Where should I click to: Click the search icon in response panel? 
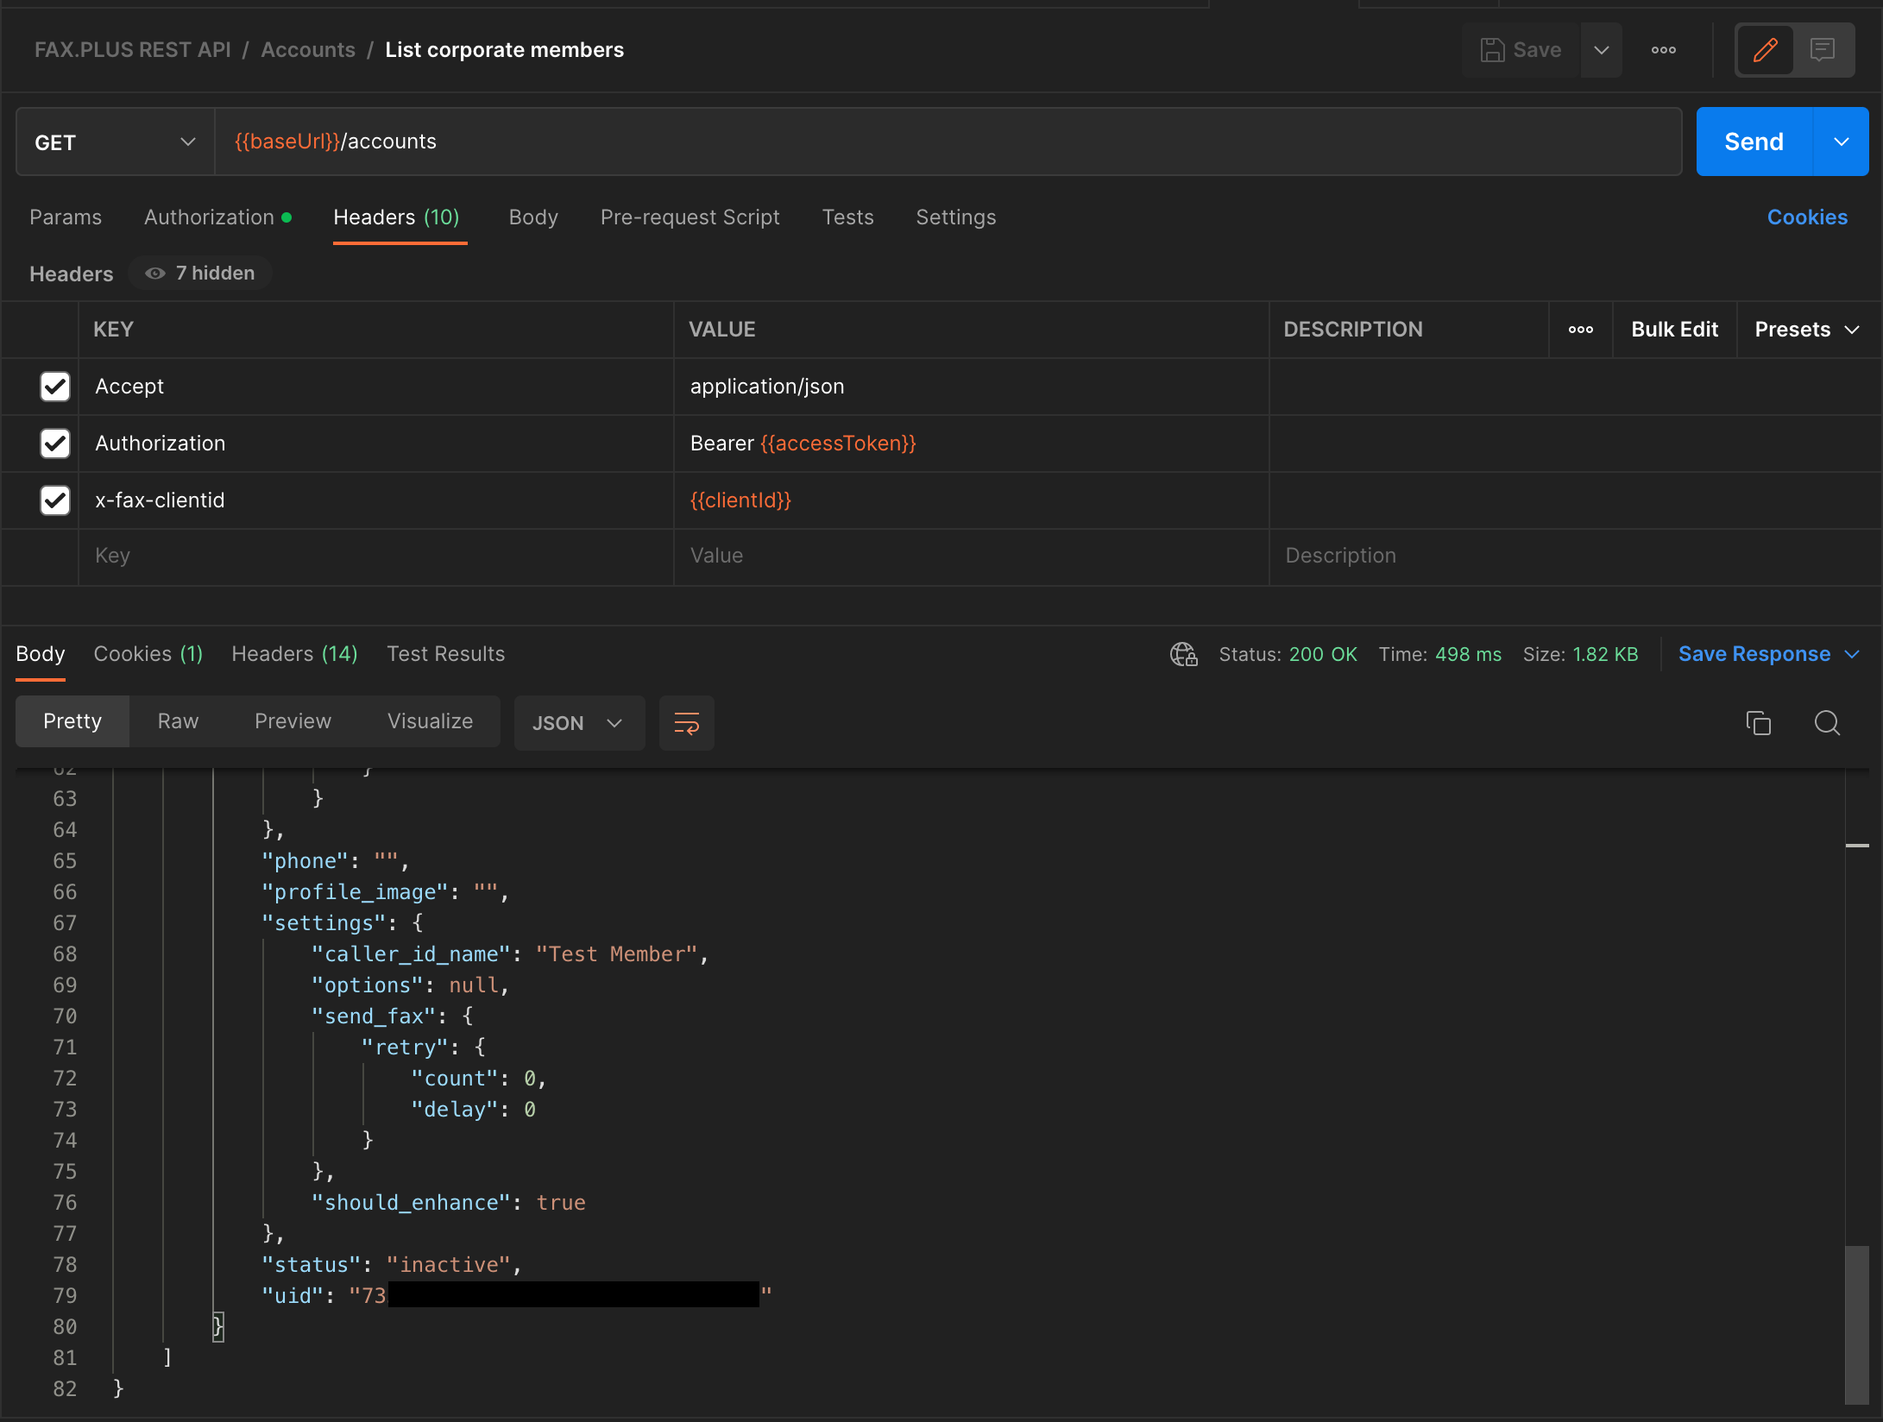[x=1828, y=723]
